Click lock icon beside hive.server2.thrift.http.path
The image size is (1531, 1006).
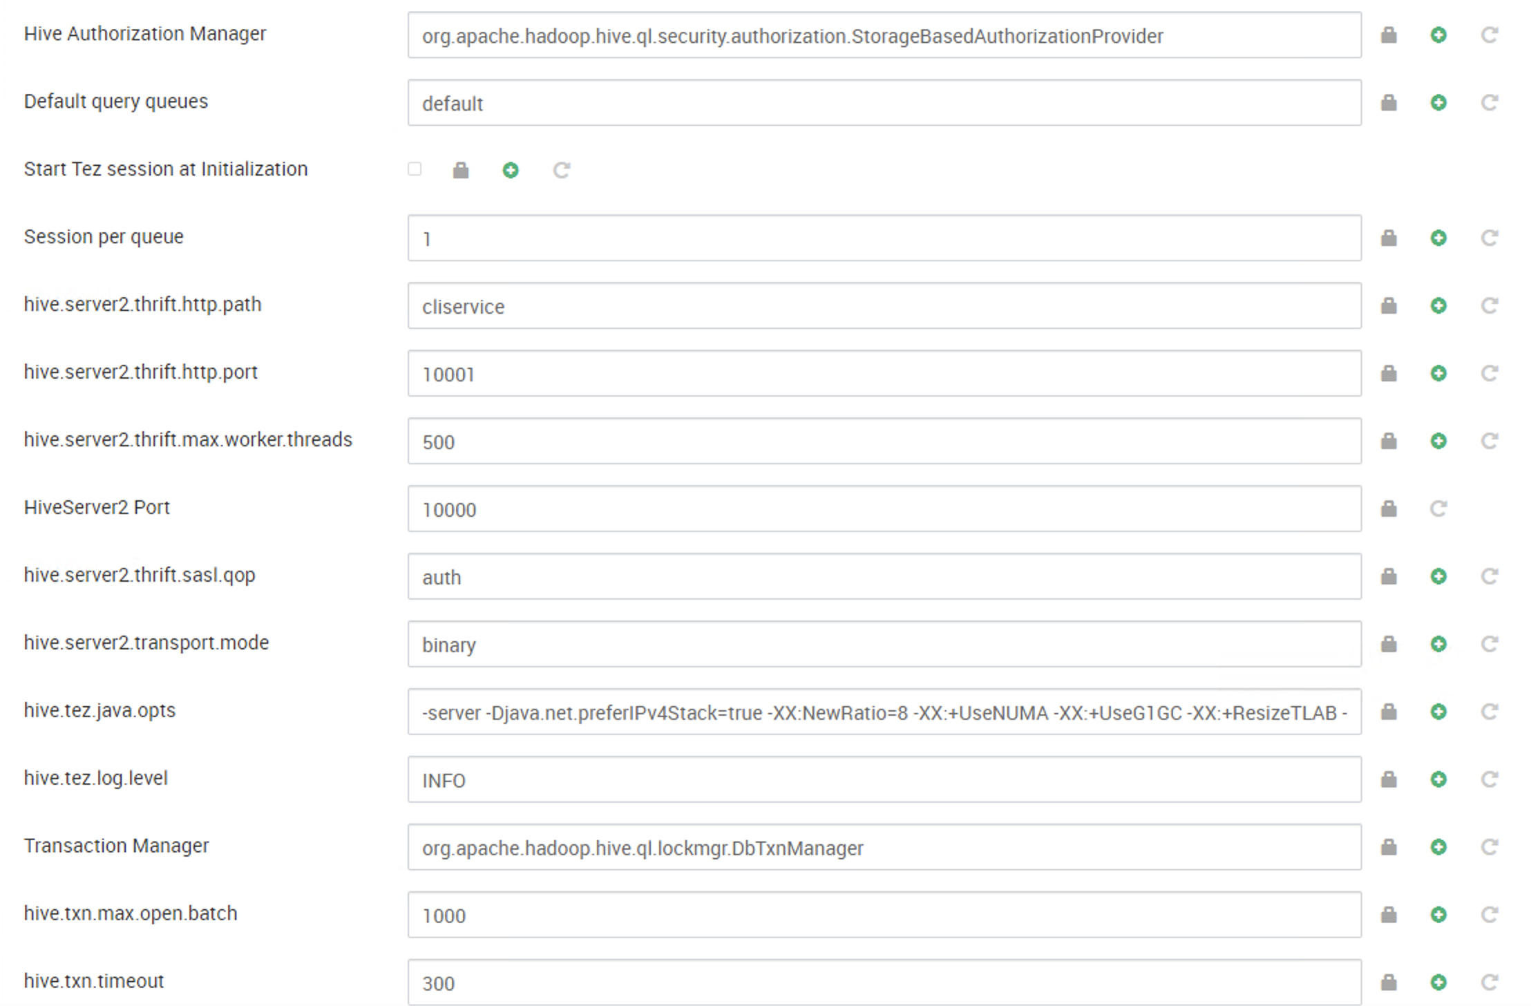click(1389, 306)
